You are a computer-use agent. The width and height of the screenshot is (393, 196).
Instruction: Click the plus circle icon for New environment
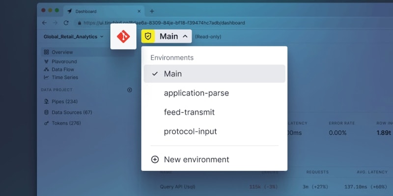coord(155,160)
